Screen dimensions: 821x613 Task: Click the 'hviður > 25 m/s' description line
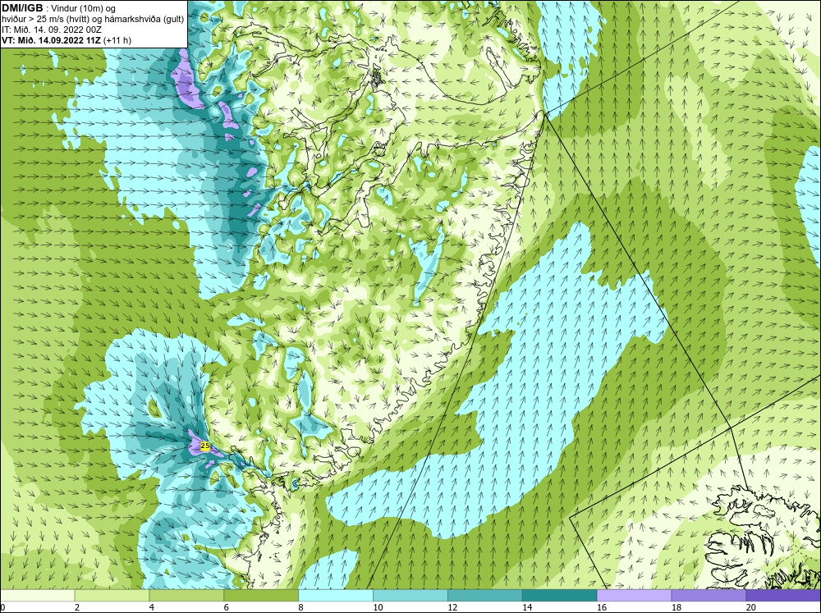coord(93,20)
